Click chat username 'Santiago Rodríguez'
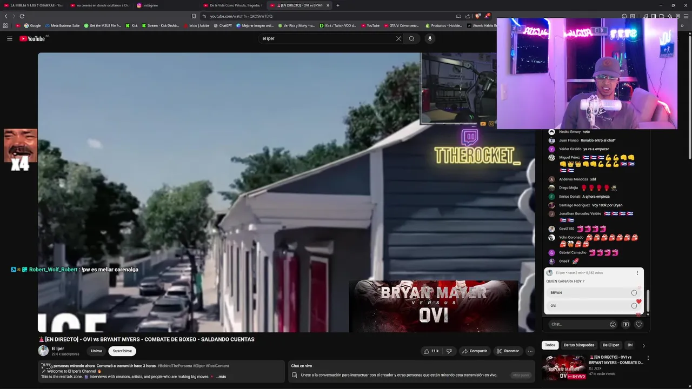This screenshot has height=389, width=692. coord(574,205)
